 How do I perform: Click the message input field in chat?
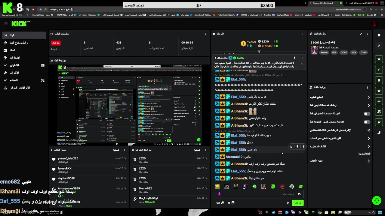[x=259, y=194]
